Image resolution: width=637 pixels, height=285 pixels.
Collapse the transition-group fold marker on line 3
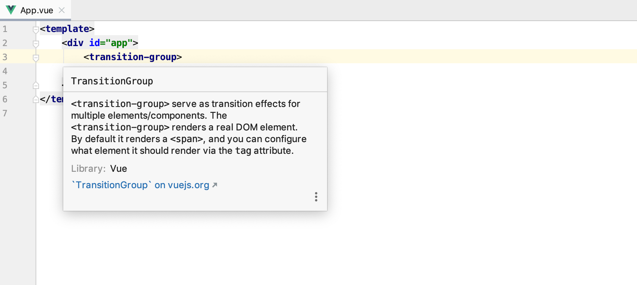click(36, 58)
